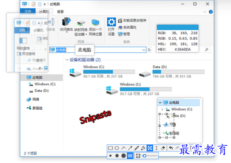Choose the medium brush size dot
Screen dimensions: 231x163
pyautogui.click(x=117, y=156)
